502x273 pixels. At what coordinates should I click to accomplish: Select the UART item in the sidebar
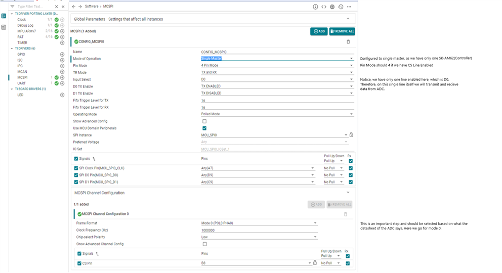coord(21,83)
